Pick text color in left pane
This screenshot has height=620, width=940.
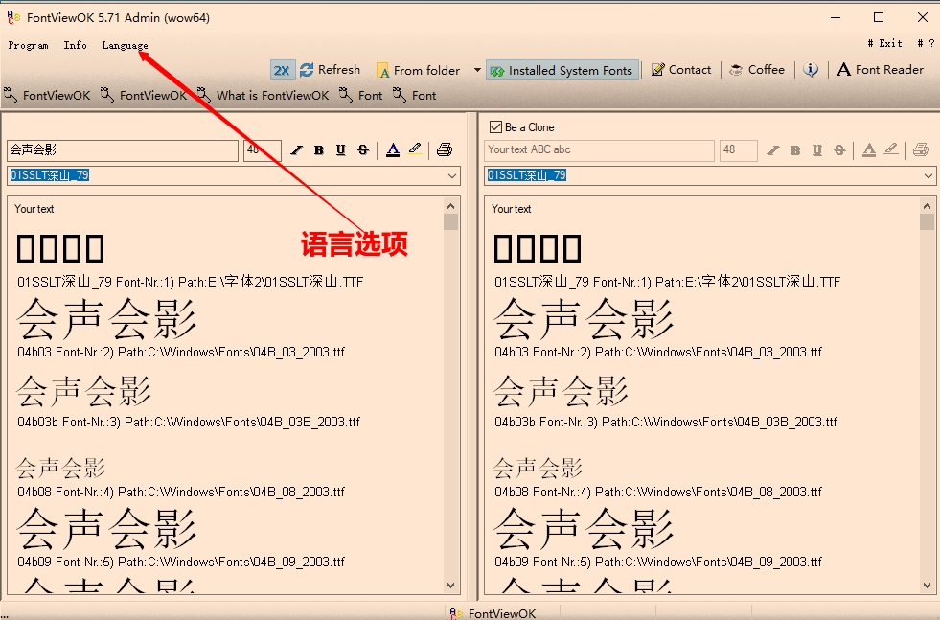pyautogui.click(x=393, y=149)
